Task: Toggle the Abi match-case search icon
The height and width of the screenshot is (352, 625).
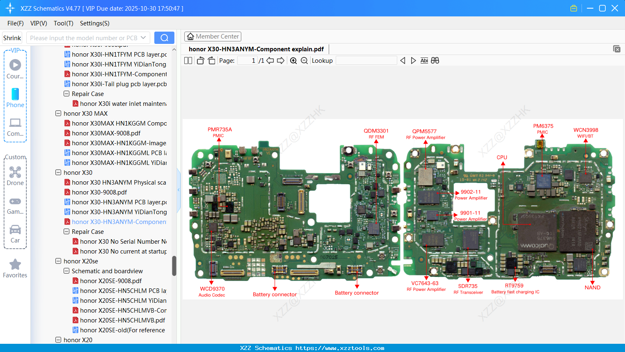Action: click(424, 61)
